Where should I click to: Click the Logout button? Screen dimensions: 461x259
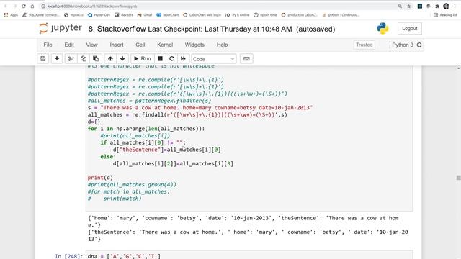pyautogui.click(x=410, y=29)
